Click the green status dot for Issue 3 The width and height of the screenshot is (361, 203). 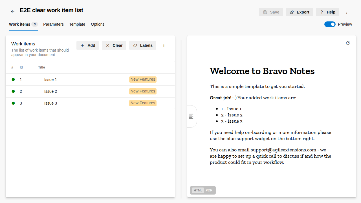(x=13, y=103)
